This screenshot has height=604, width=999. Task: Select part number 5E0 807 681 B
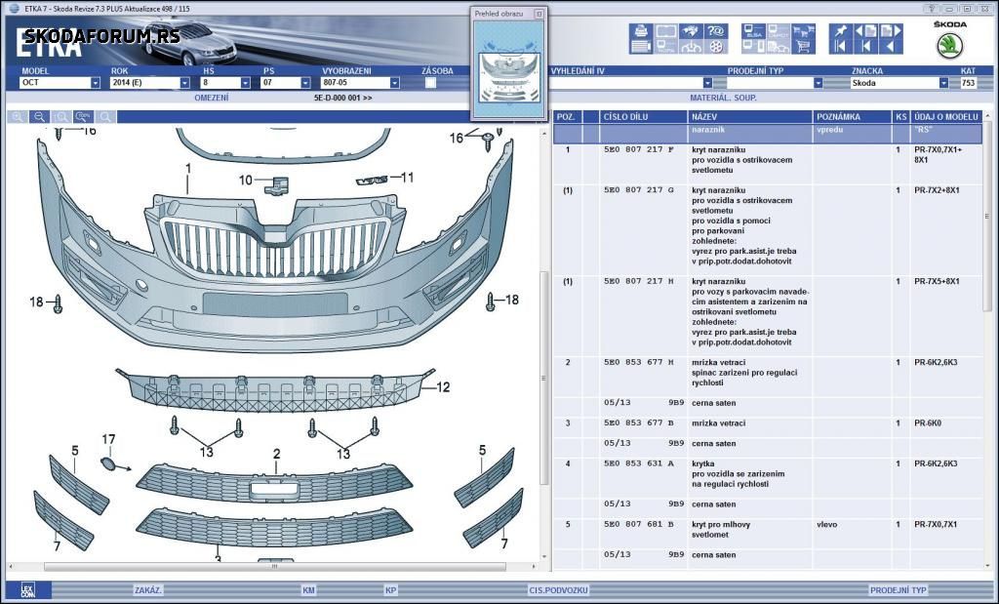638,524
